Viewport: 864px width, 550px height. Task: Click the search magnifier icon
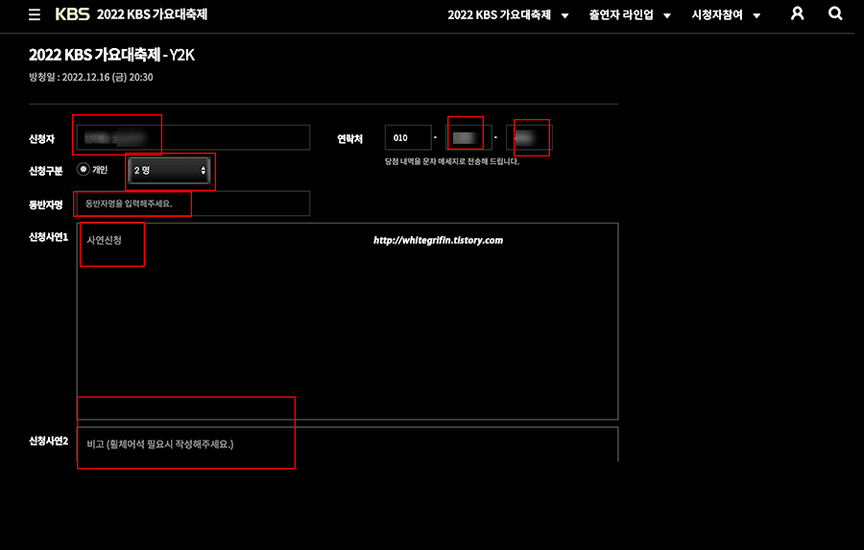(x=835, y=13)
